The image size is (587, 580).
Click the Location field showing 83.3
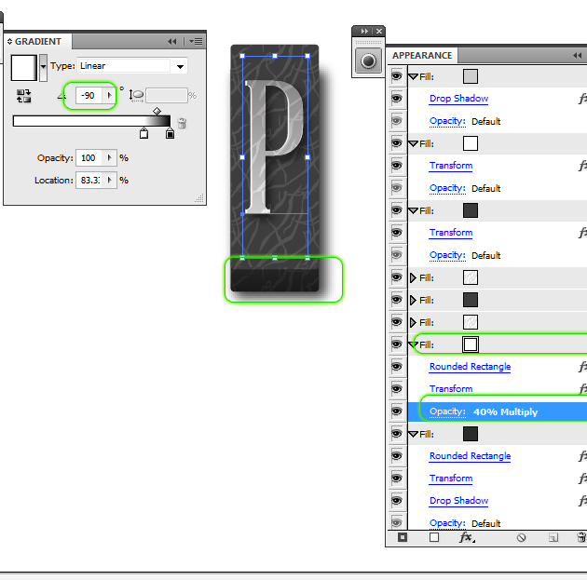pos(89,181)
